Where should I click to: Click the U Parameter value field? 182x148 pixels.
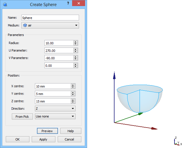point(59,50)
